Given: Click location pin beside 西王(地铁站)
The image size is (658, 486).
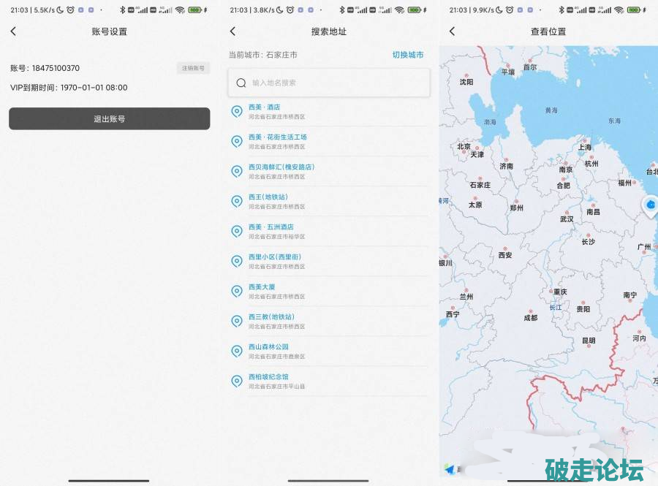Looking at the screenshot, I should tap(236, 201).
